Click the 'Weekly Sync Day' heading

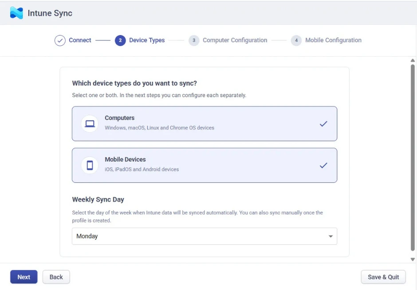(98, 200)
